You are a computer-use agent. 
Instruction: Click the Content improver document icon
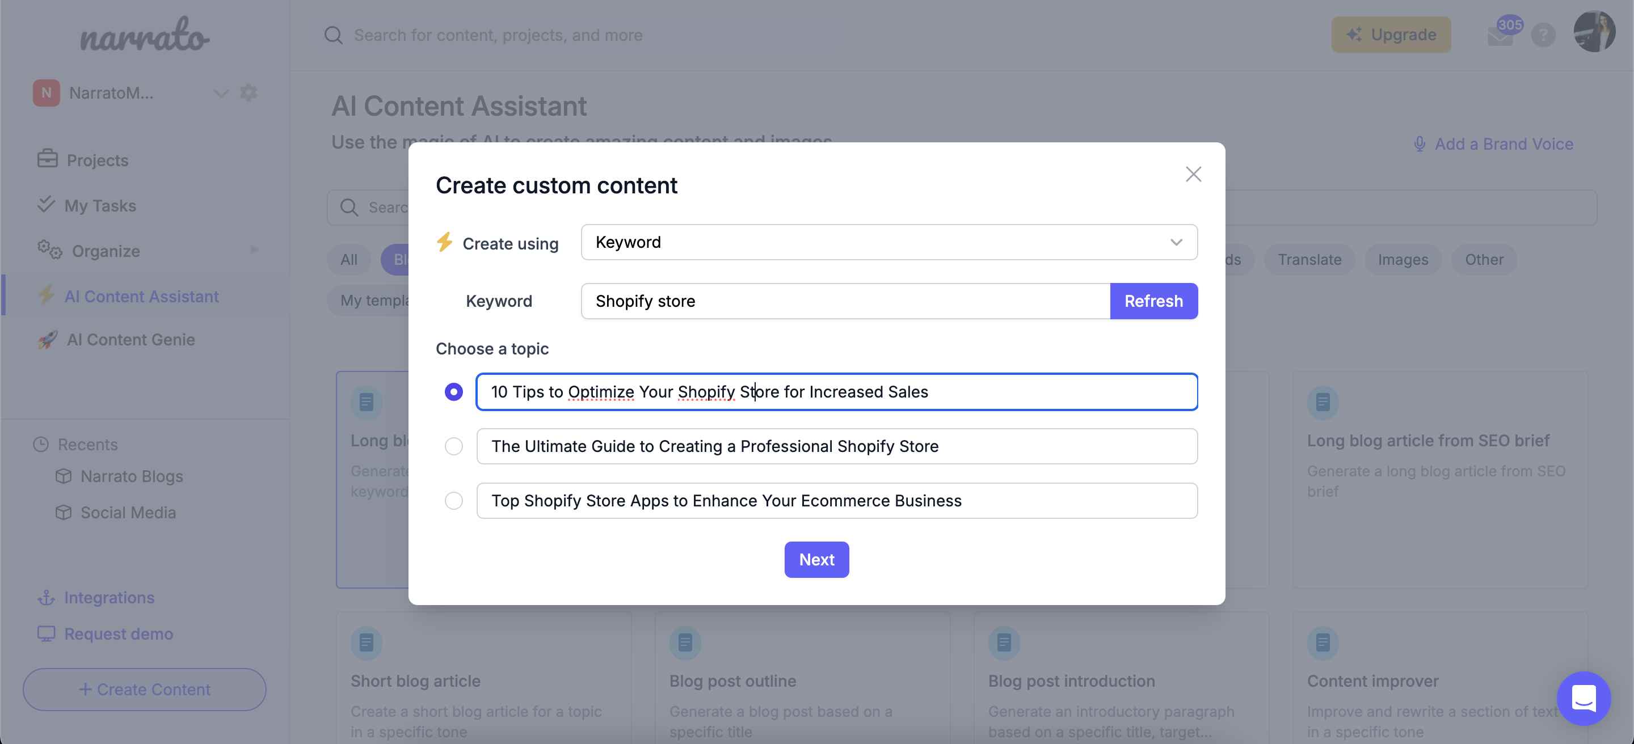point(1323,642)
